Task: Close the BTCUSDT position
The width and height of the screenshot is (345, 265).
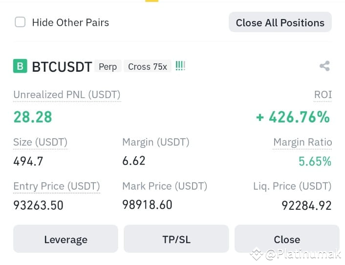Action: [287, 239]
